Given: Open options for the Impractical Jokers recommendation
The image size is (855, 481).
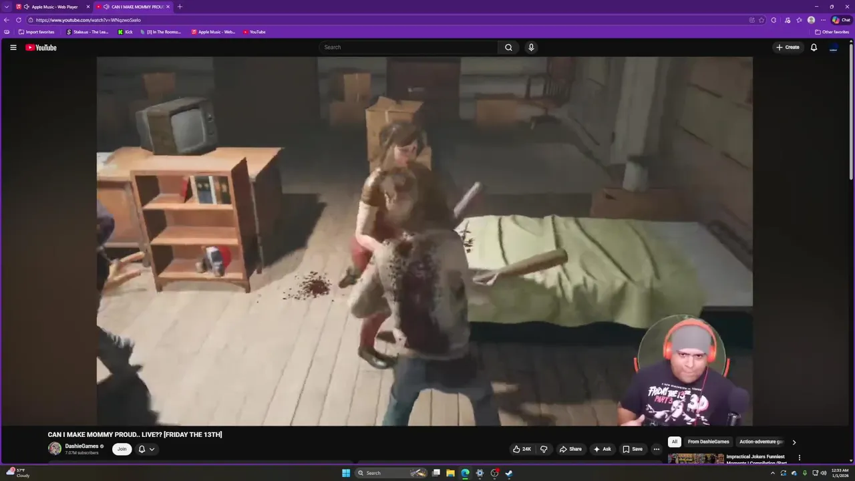Looking at the screenshot, I should (799, 458).
